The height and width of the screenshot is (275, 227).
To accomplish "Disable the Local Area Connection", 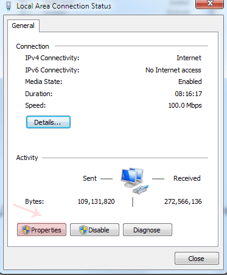I will point(94,230).
